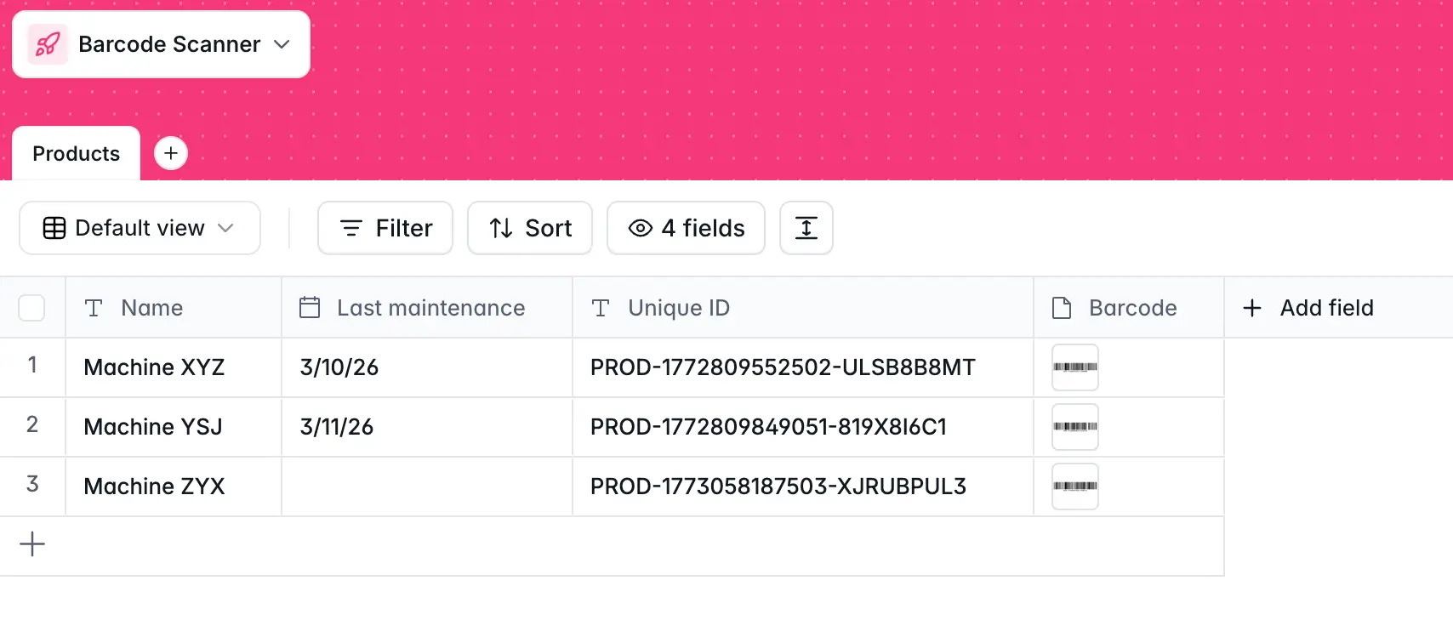Open the Sort options

pos(529,228)
